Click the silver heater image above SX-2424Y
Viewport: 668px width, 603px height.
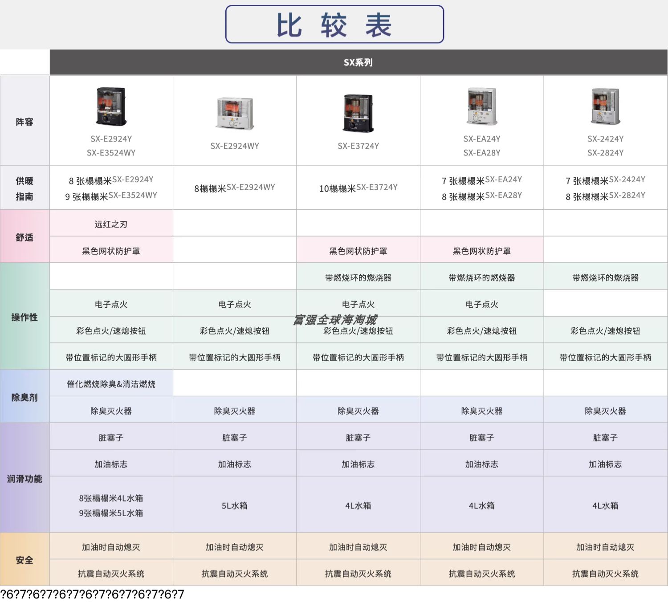coord(605,106)
